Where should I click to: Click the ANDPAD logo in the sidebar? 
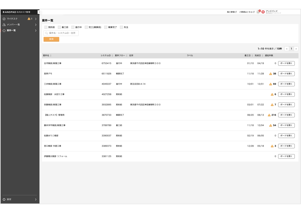pyautogui.click(x=9, y=12)
